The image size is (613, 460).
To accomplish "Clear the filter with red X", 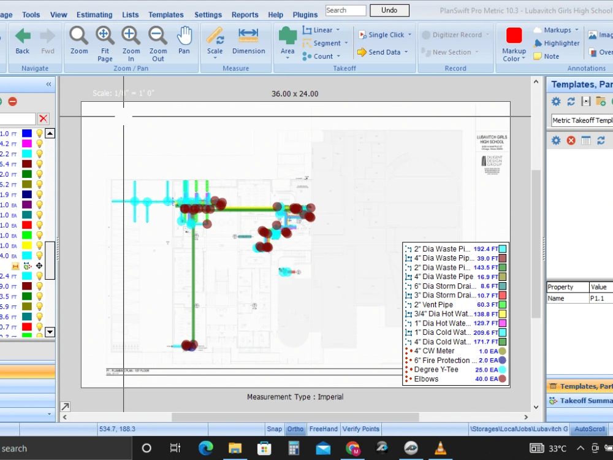I will (44, 118).
